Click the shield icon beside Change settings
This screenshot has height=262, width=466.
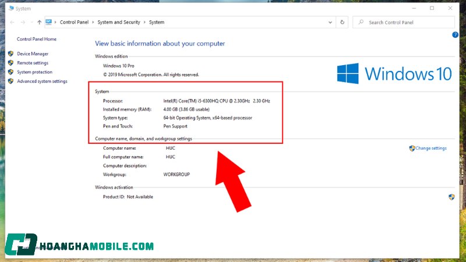pos(412,148)
